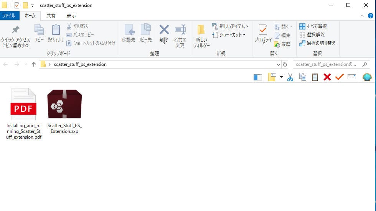This screenshot has height=211, width=376.
Task: Click the folder icon in address bar
Action: [43, 64]
